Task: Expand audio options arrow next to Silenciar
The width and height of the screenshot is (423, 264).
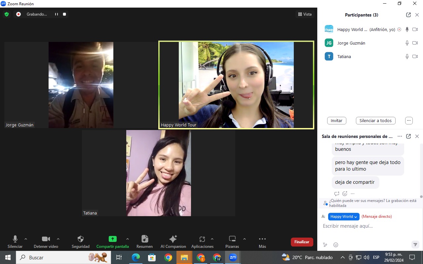Action: click(x=26, y=239)
